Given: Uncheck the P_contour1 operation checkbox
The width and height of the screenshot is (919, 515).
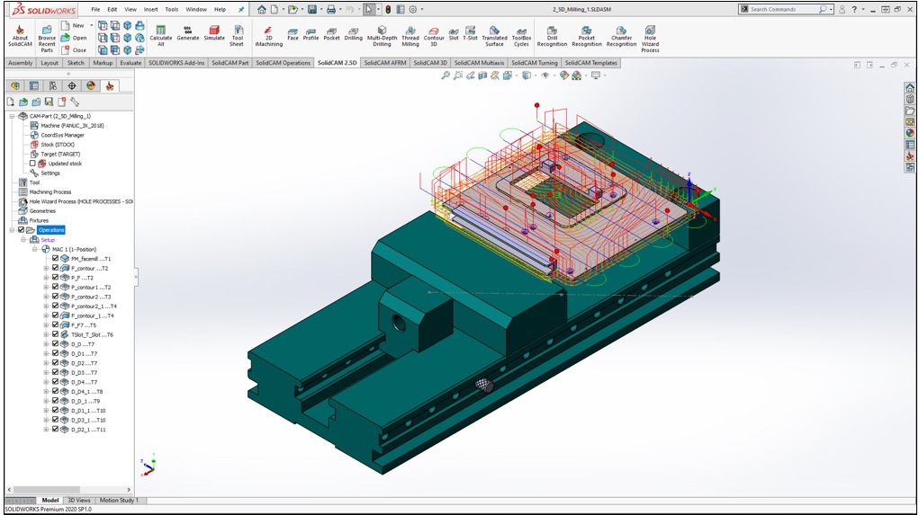Looking at the screenshot, I should pos(55,287).
